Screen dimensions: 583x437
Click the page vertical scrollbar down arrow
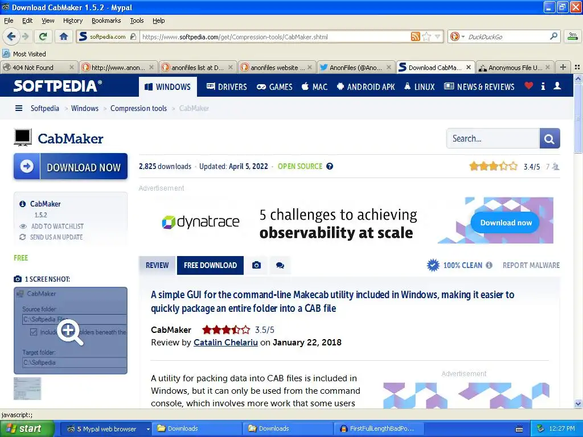coord(578,403)
